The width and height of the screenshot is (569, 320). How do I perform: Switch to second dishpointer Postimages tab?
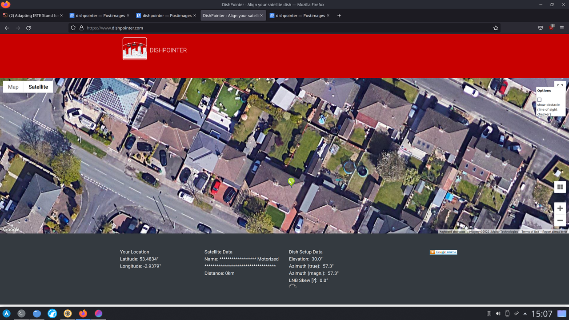pyautogui.click(x=166, y=16)
